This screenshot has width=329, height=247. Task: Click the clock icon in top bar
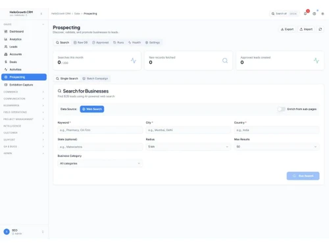point(314,14)
